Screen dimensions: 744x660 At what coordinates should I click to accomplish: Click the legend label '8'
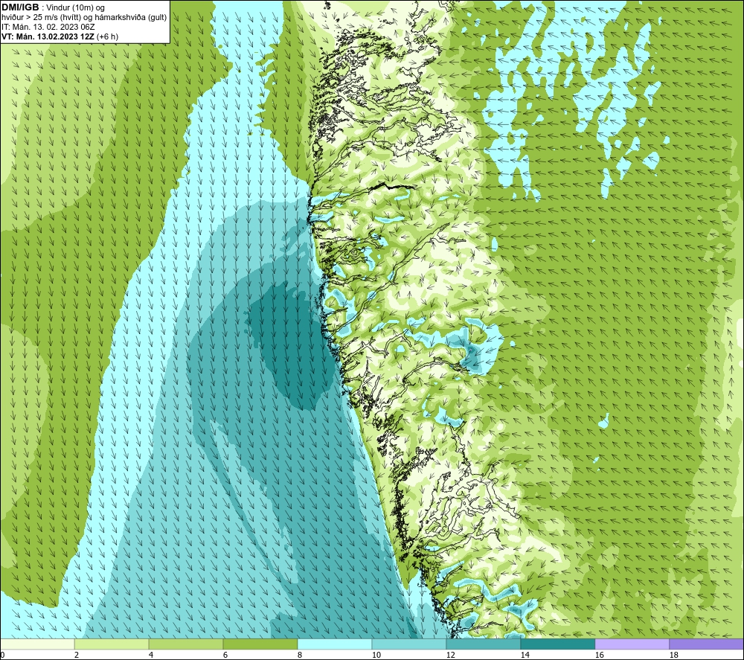[299, 656]
